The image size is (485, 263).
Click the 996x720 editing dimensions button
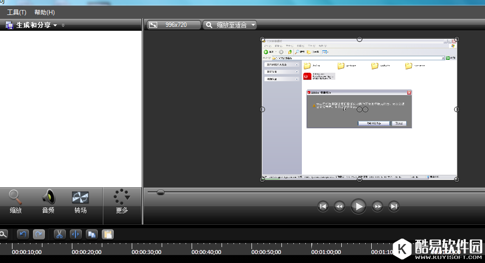(x=174, y=25)
